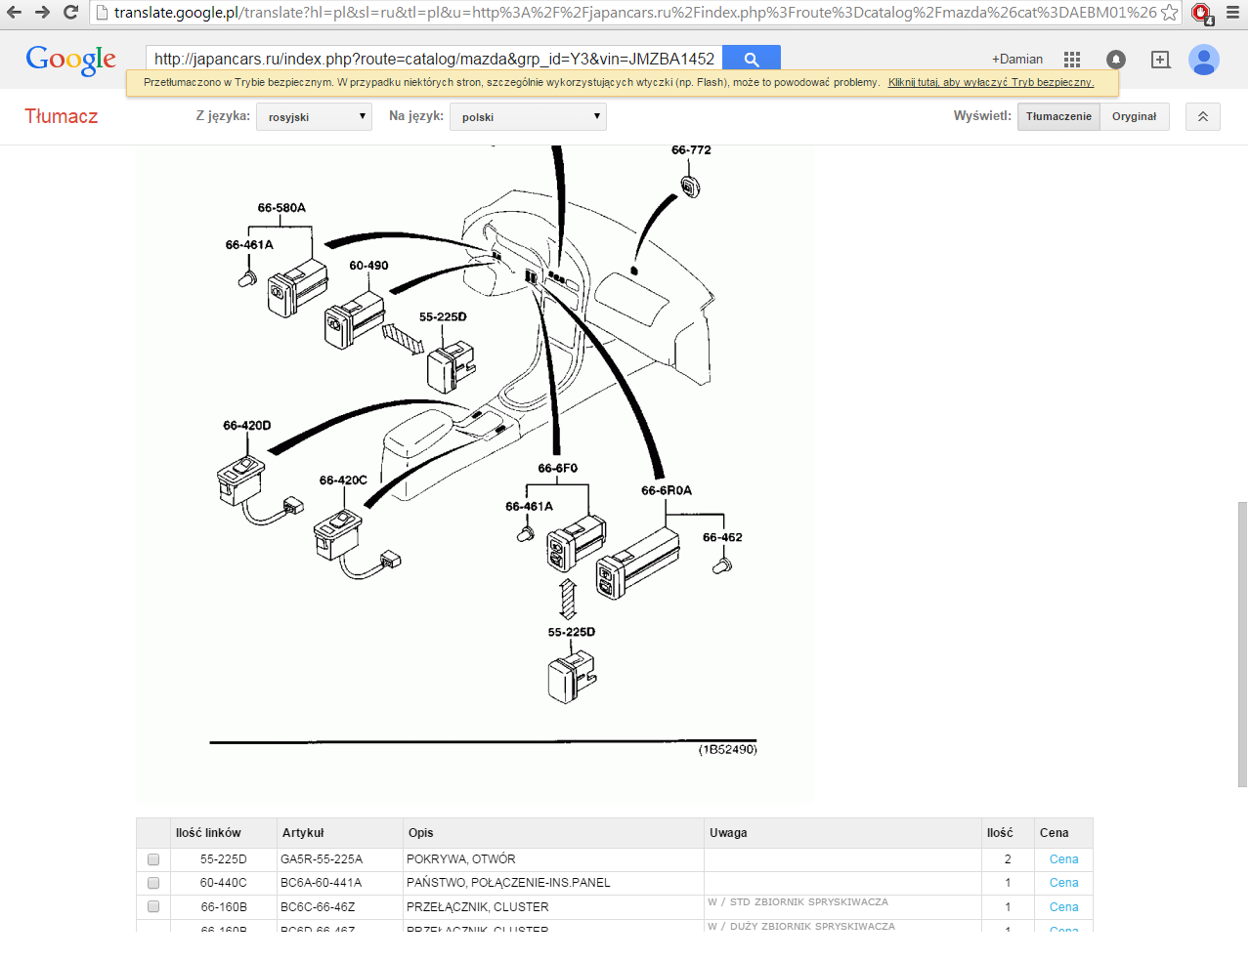
Task: Click the Google account avatar
Action: point(1203,60)
